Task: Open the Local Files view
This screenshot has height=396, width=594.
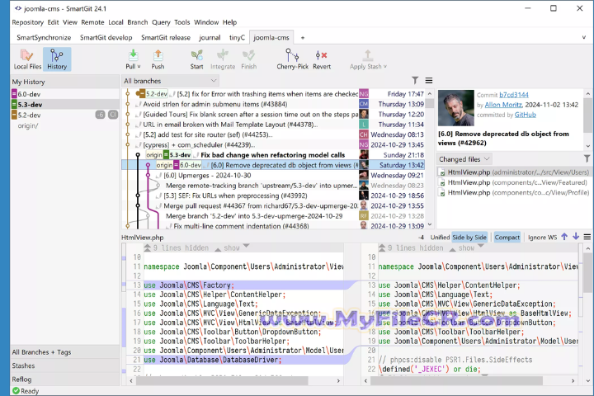Action: coord(27,59)
